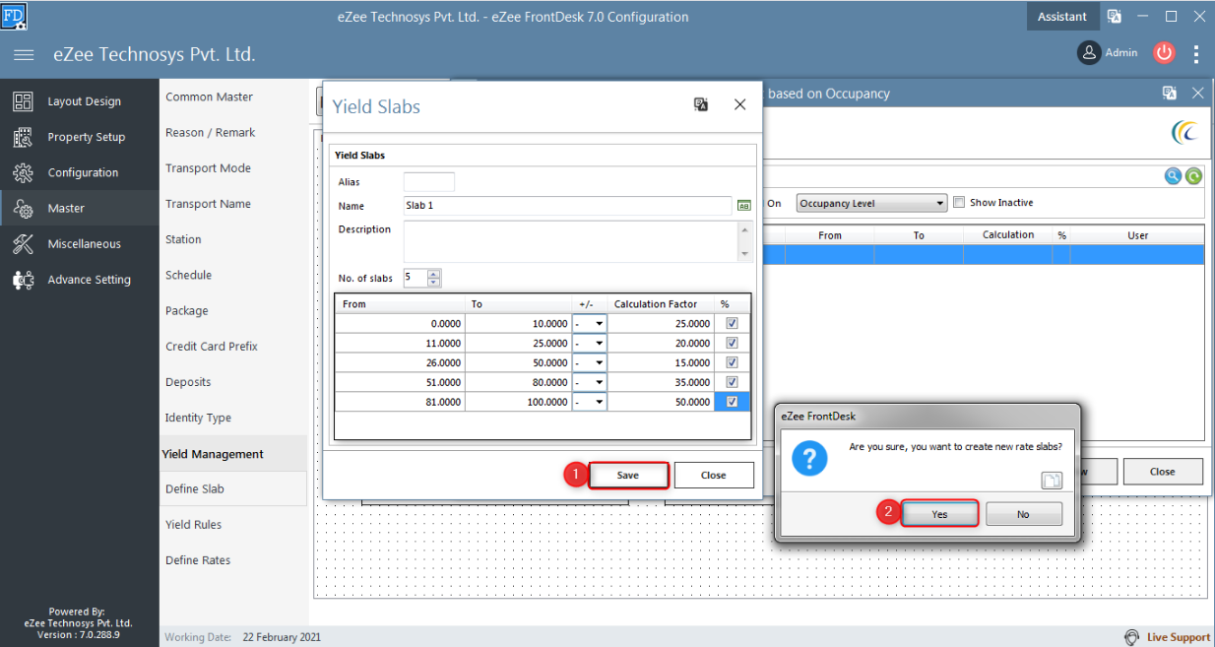
Task: Click the Description text area
Action: pyautogui.click(x=570, y=241)
